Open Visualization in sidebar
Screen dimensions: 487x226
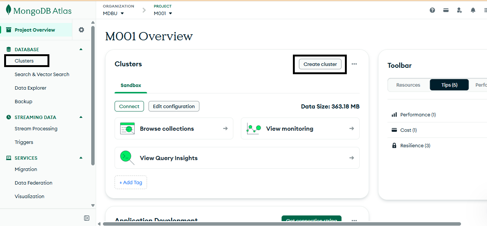(x=29, y=196)
